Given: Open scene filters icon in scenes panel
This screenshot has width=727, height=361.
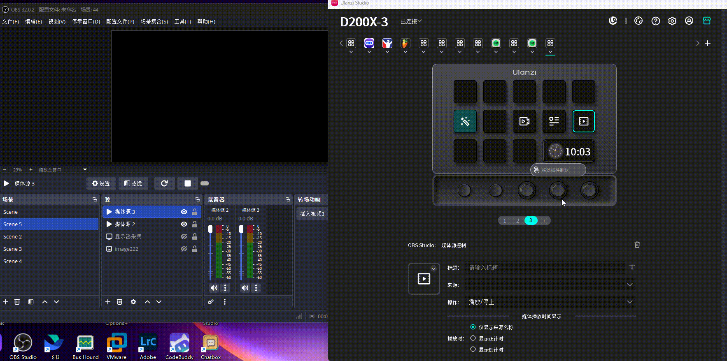Looking at the screenshot, I should (x=31, y=302).
